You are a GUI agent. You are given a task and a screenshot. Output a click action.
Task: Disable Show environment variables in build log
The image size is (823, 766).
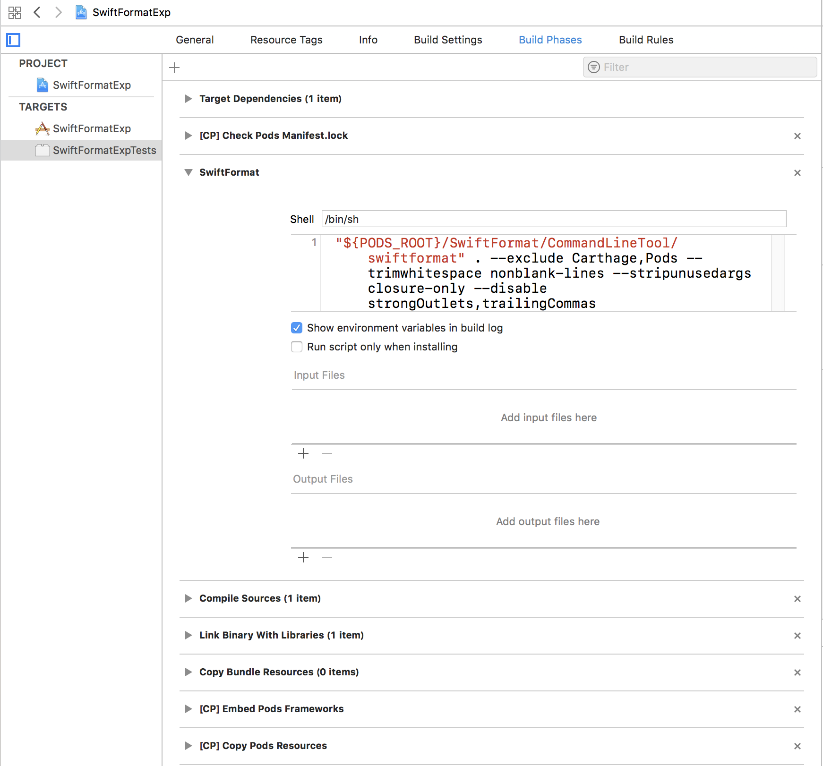(297, 328)
